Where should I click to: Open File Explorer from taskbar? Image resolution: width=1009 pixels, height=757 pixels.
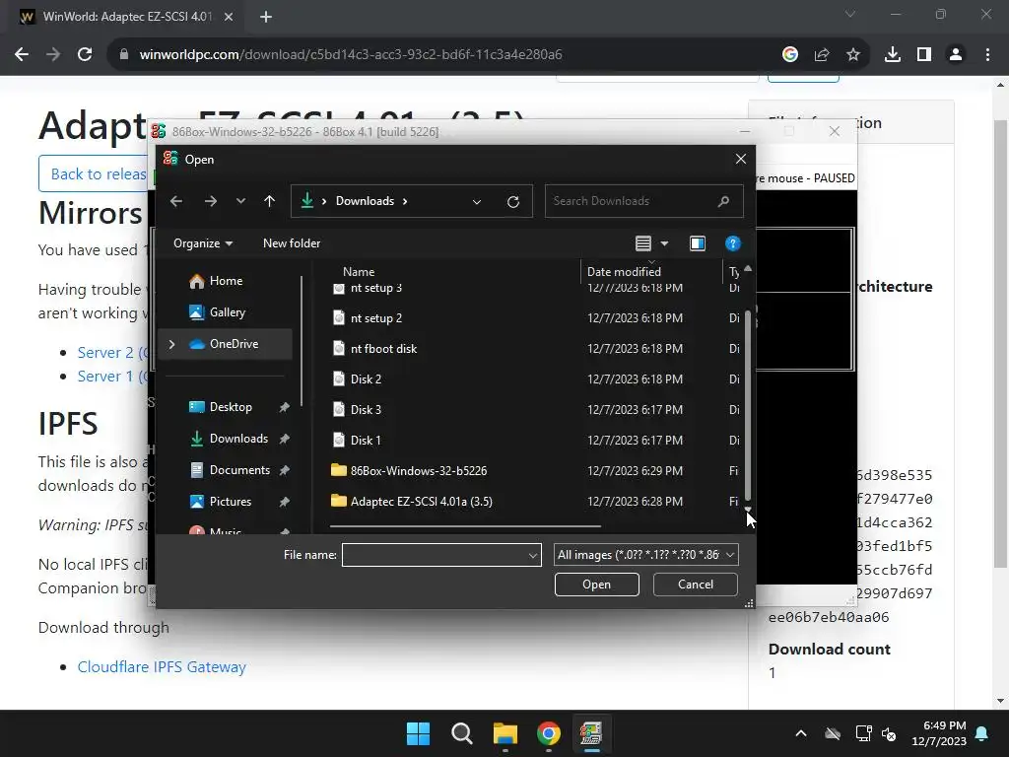coord(505,733)
